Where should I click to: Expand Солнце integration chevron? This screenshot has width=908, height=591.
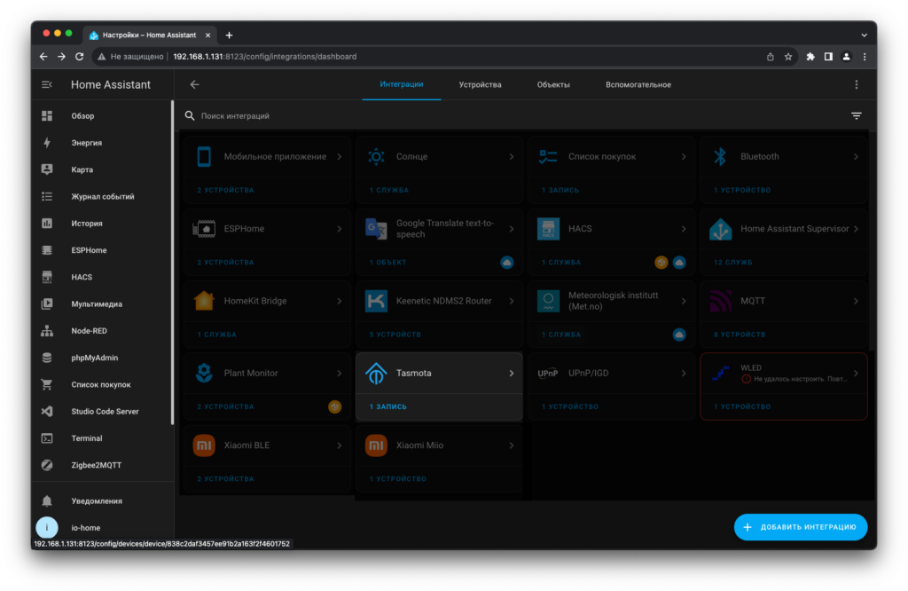coord(512,156)
